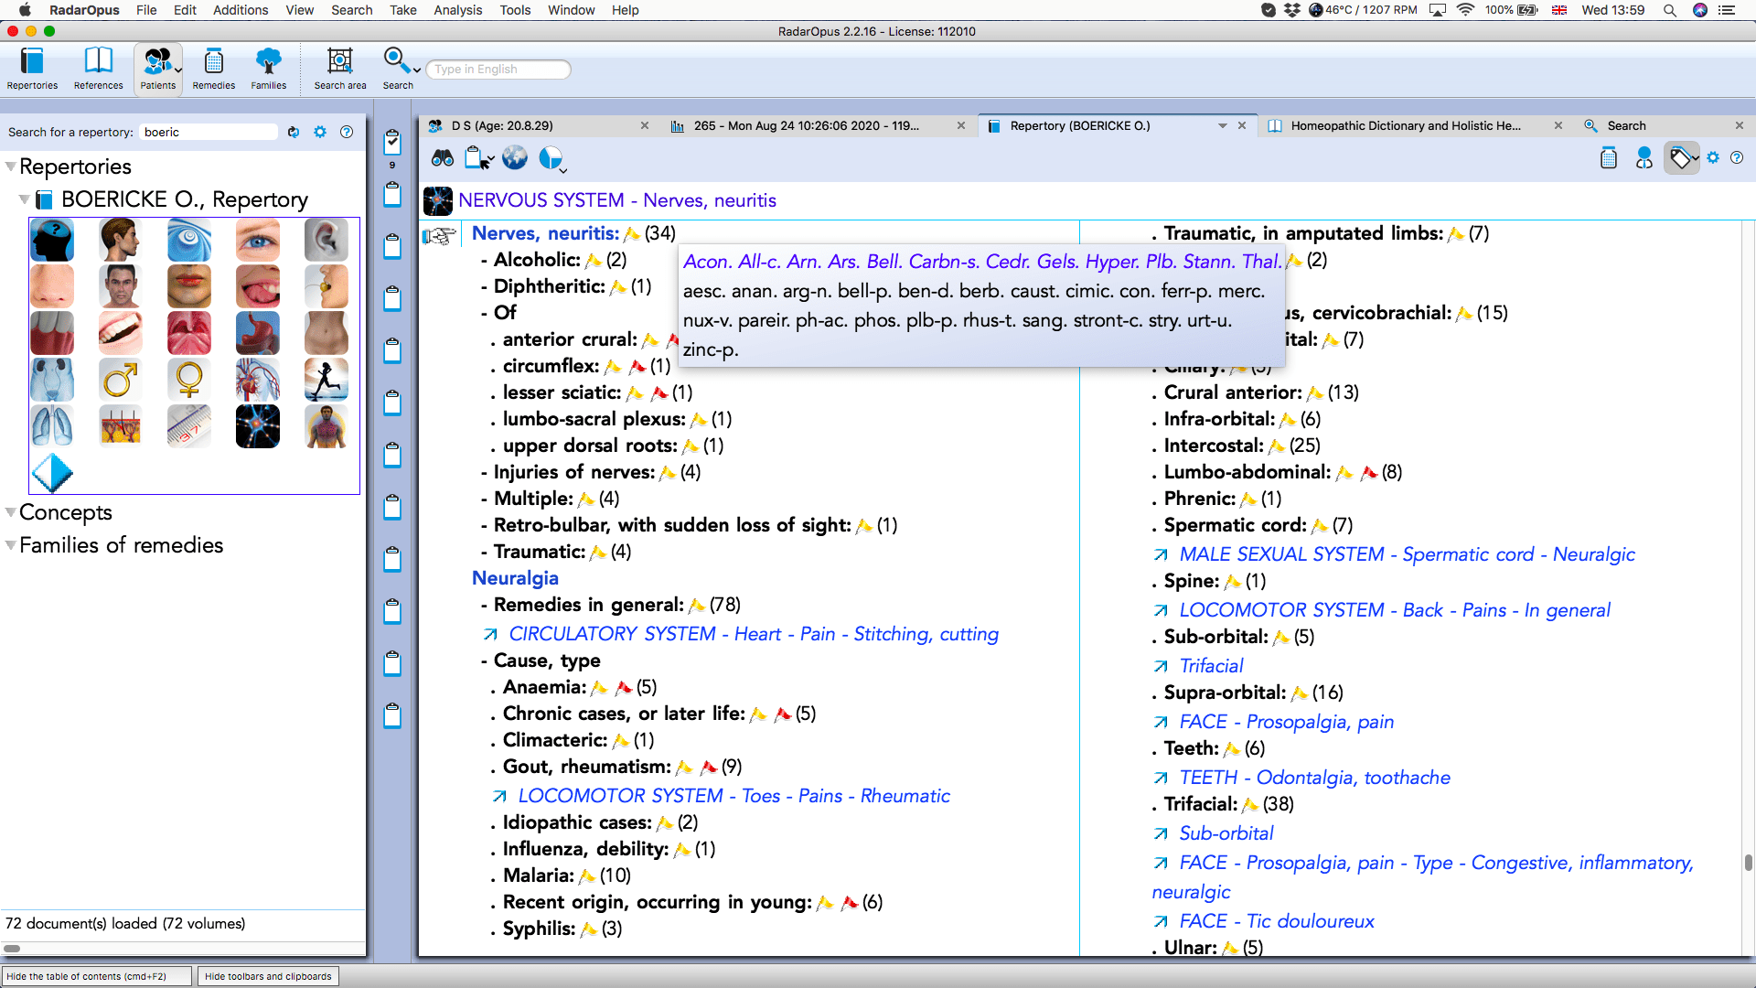Open the Take menu
Screen dimensions: 1756x988
coord(402,10)
